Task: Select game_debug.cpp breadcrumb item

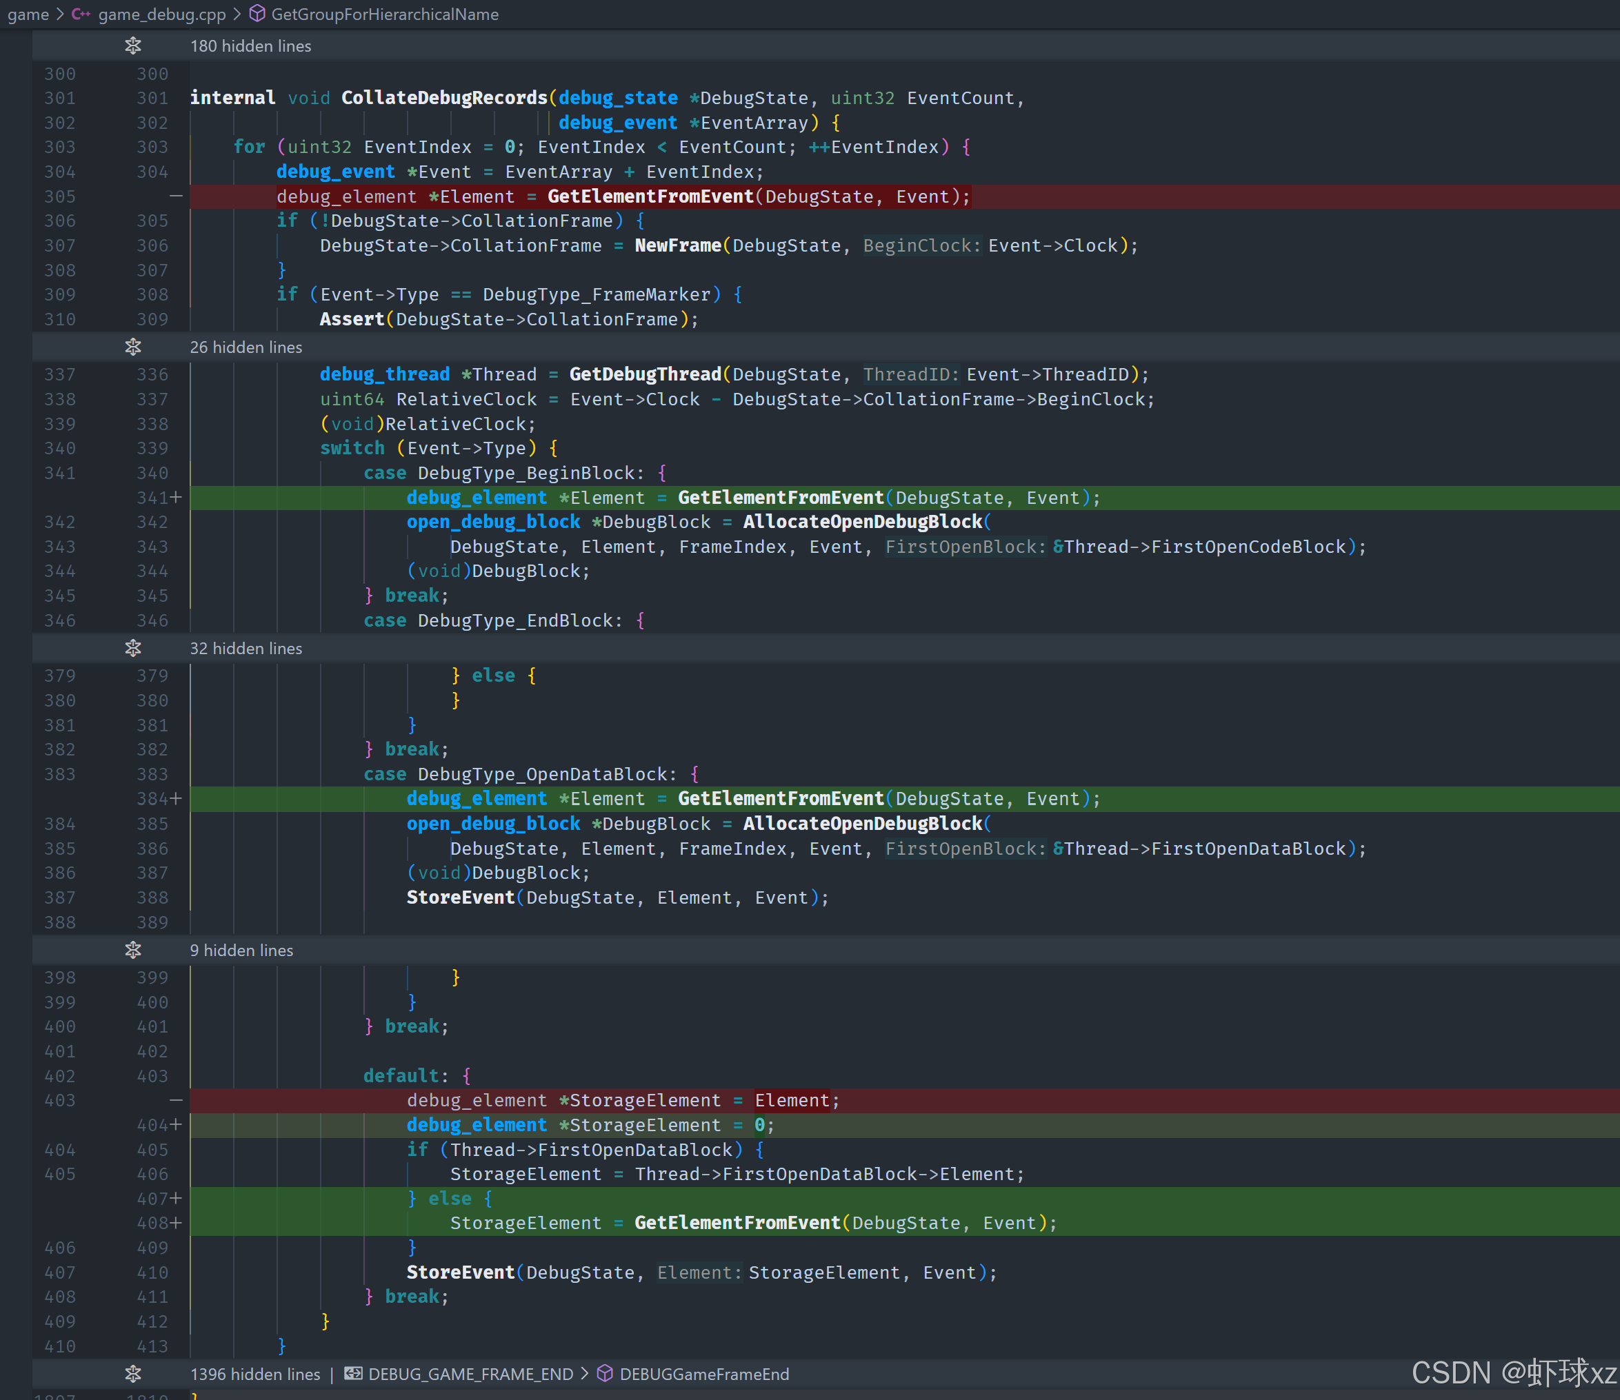Action: point(162,14)
